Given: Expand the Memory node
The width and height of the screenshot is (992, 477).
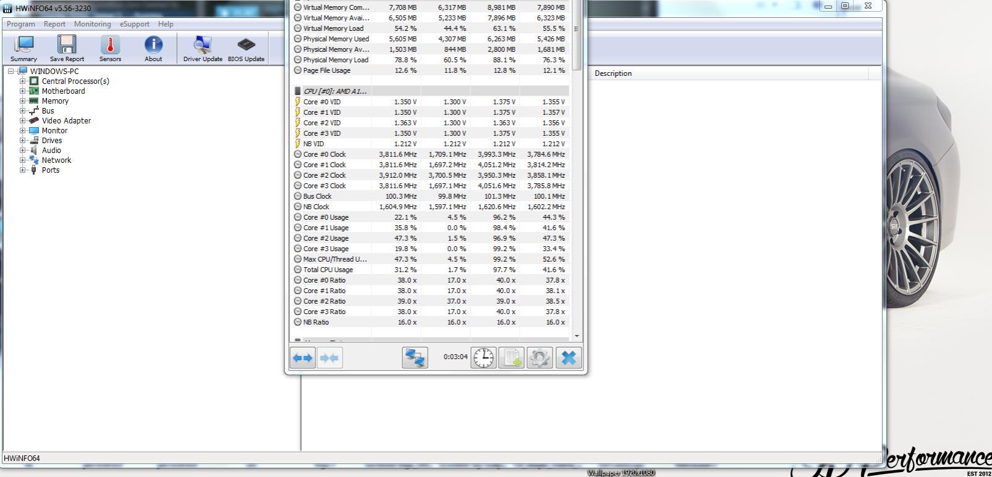Looking at the screenshot, I should [x=23, y=101].
